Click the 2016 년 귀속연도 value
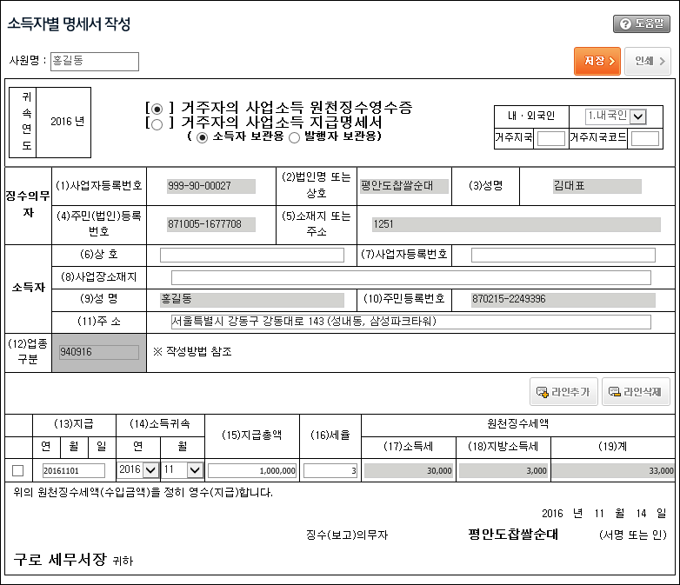 click(67, 122)
